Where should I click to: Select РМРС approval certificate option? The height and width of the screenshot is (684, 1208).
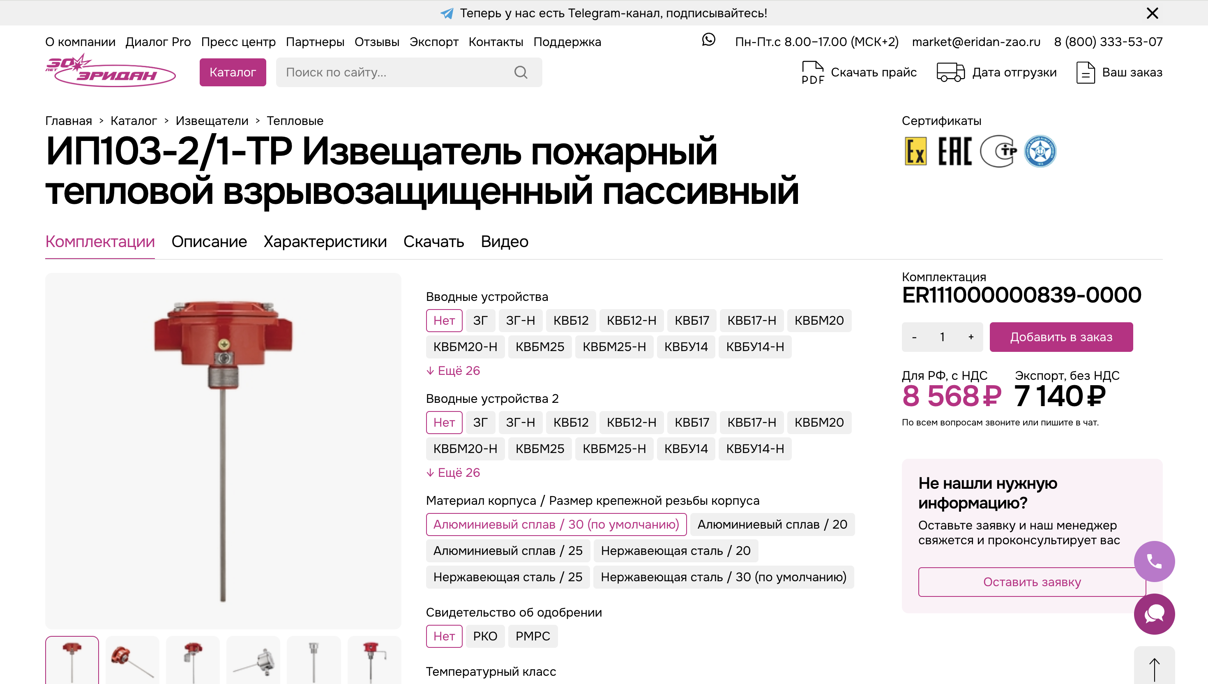[x=533, y=636]
